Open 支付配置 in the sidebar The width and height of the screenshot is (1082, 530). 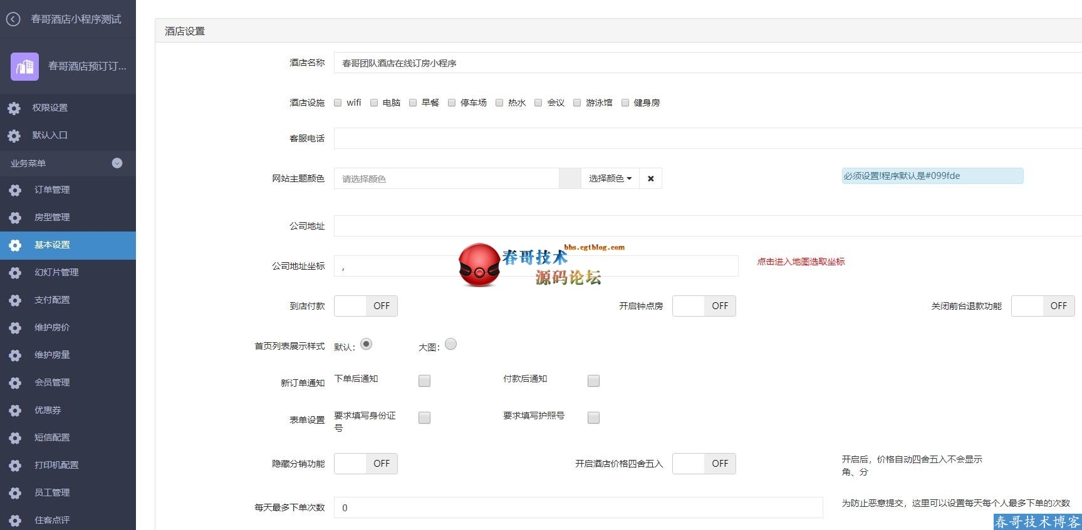coord(68,300)
